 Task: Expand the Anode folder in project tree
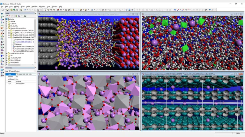pyautogui.click(x=6, y=21)
